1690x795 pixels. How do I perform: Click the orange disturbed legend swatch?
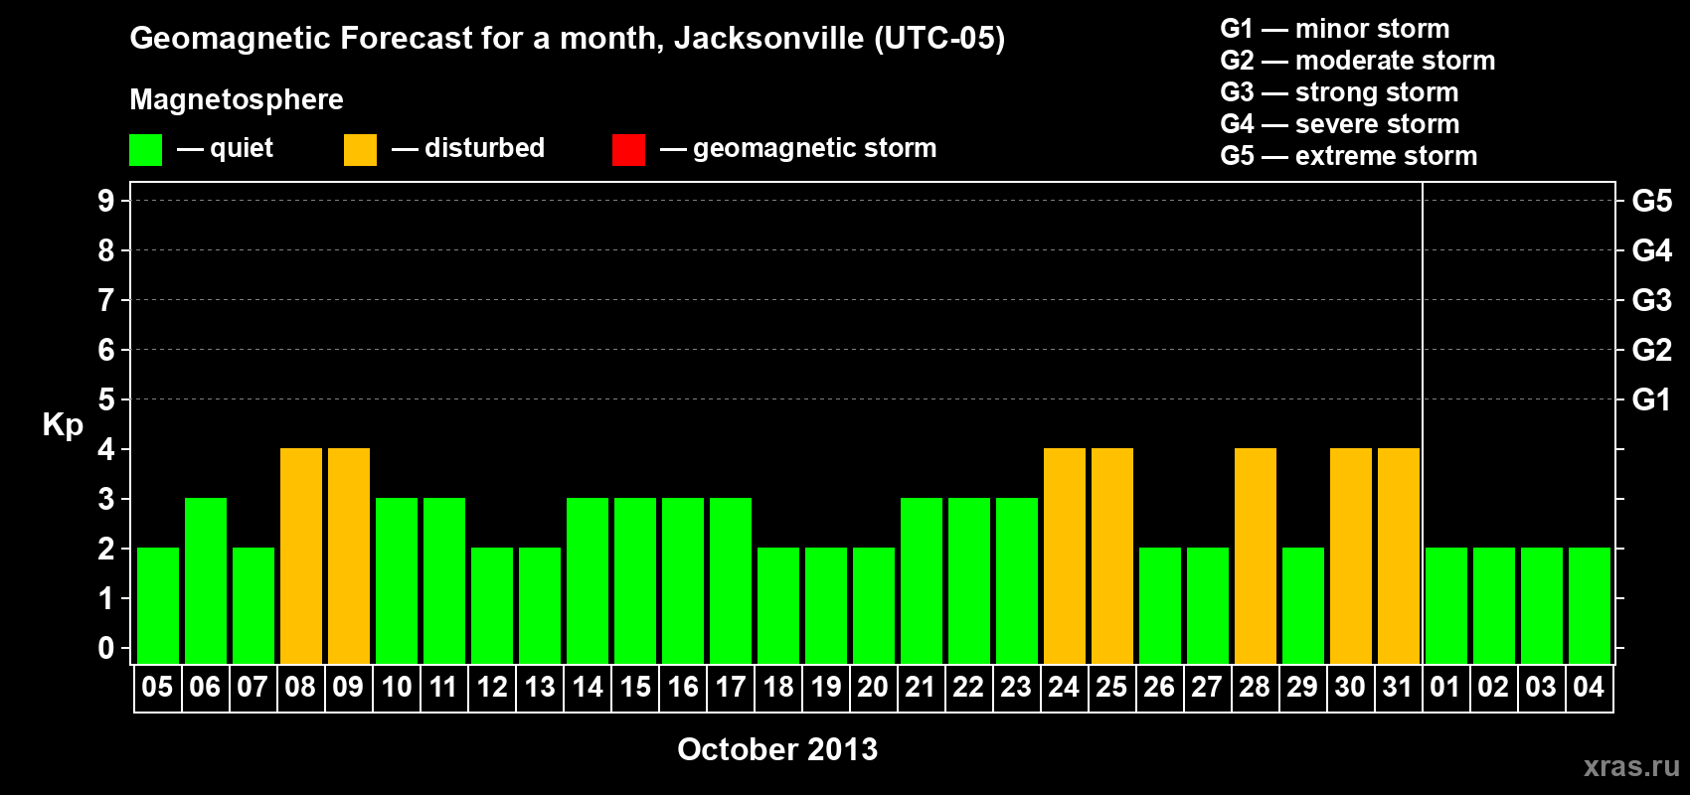(x=360, y=149)
